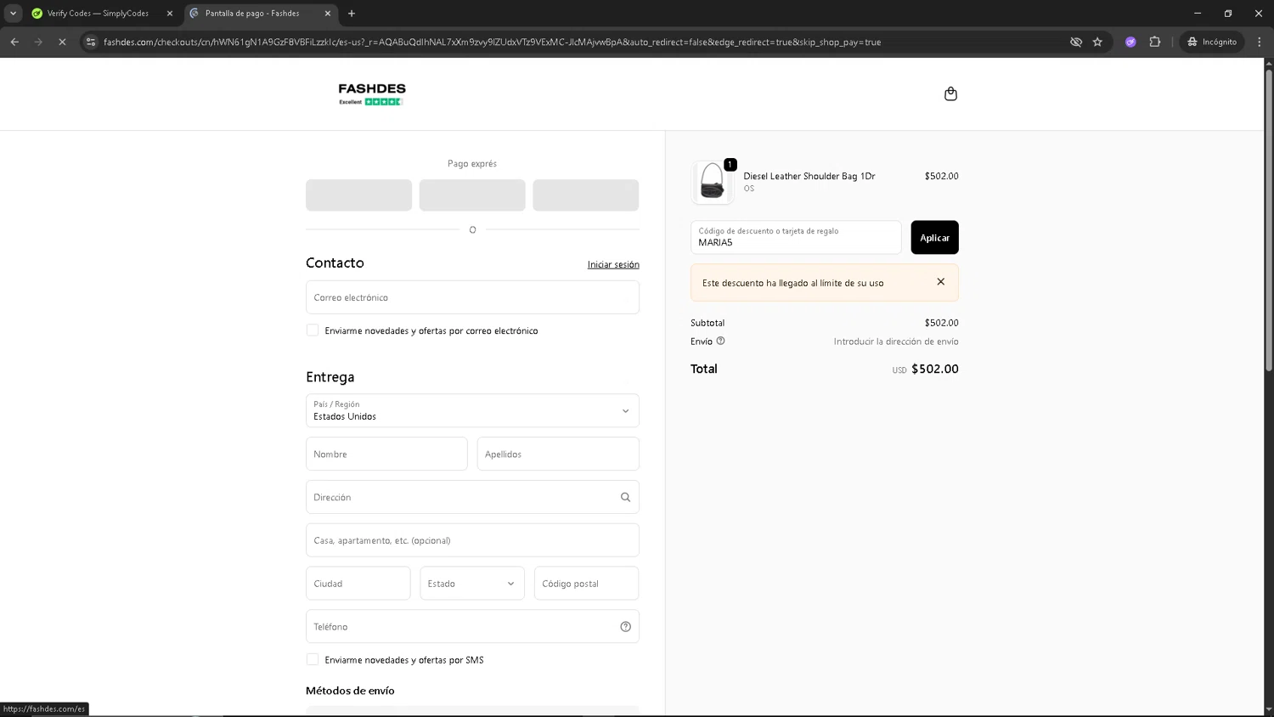Focus the Código postal field

point(587,584)
